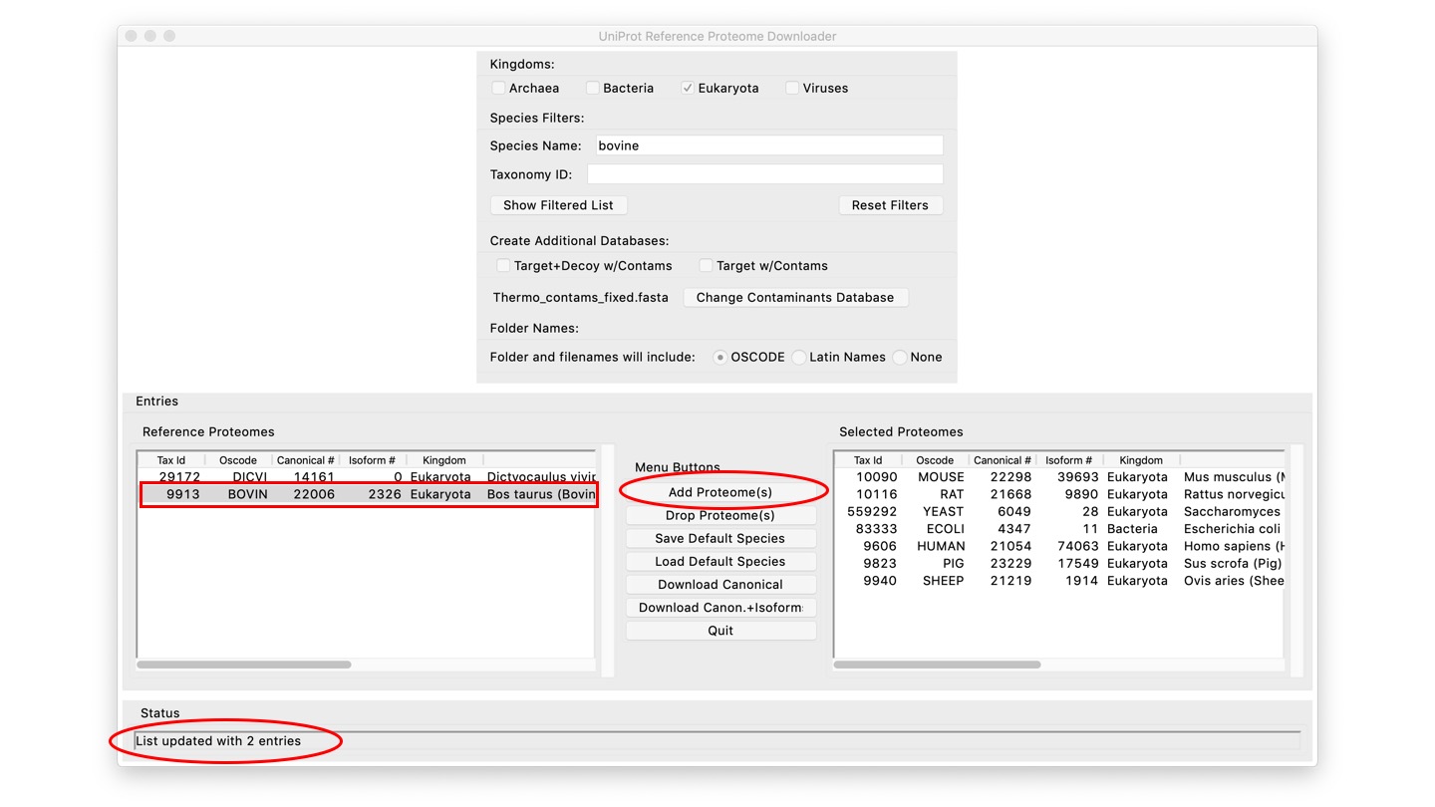Viewport: 1435px width, 807px height.
Task: Click Save Default Species
Action: coord(720,538)
